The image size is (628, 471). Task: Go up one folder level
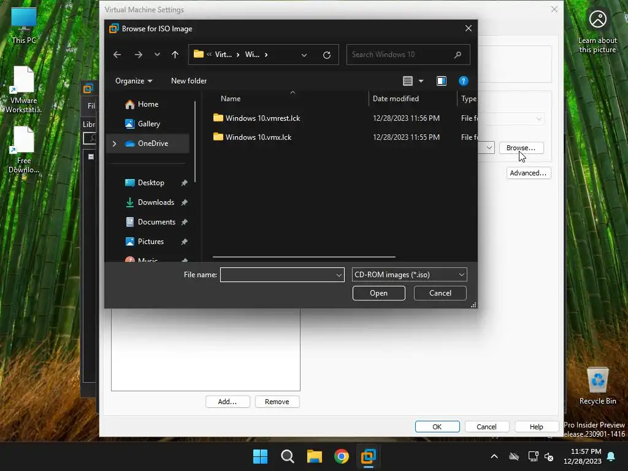pyautogui.click(x=175, y=55)
